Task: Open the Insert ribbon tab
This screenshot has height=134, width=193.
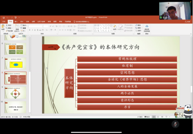Action: [16, 22]
